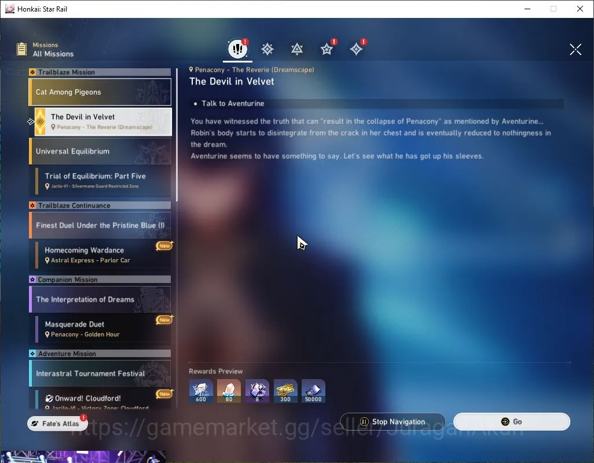Viewport: 594px width, 463px height.
Task: Open Fate's Atlas
Action: [57, 424]
